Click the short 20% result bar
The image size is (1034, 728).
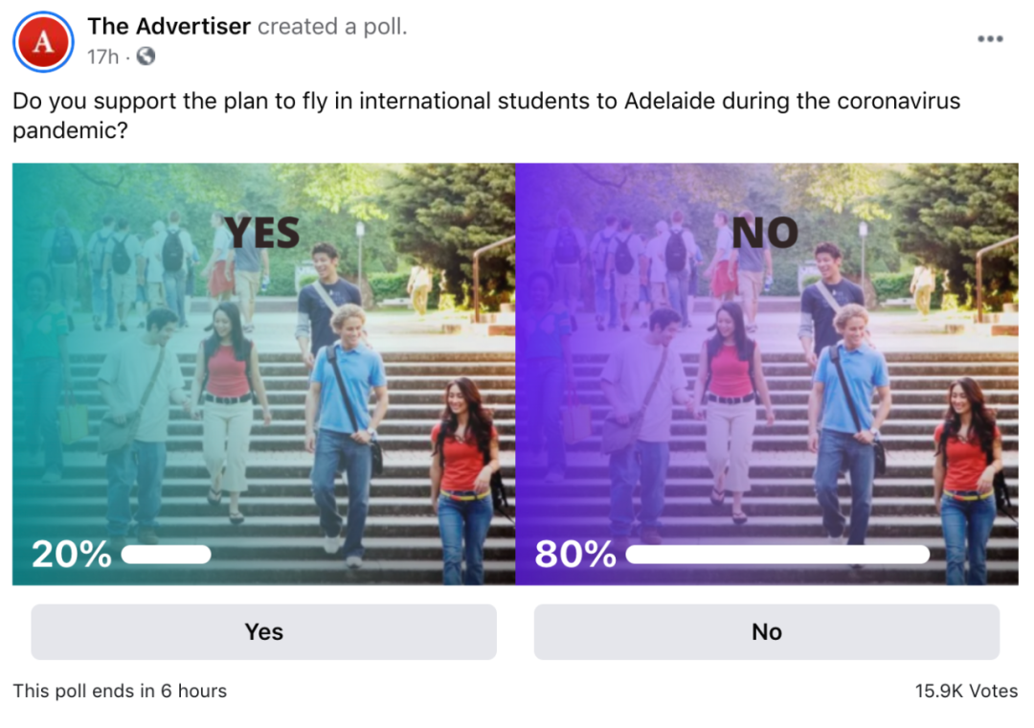pyautogui.click(x=167, y=555)
